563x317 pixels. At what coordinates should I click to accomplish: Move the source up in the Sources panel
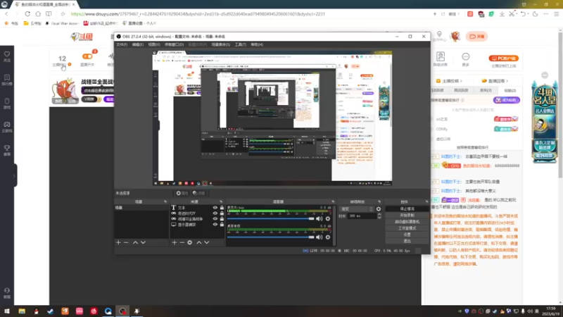(199, 242)
